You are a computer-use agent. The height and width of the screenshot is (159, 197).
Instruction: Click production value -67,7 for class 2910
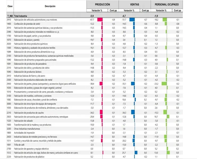[92, 20]
